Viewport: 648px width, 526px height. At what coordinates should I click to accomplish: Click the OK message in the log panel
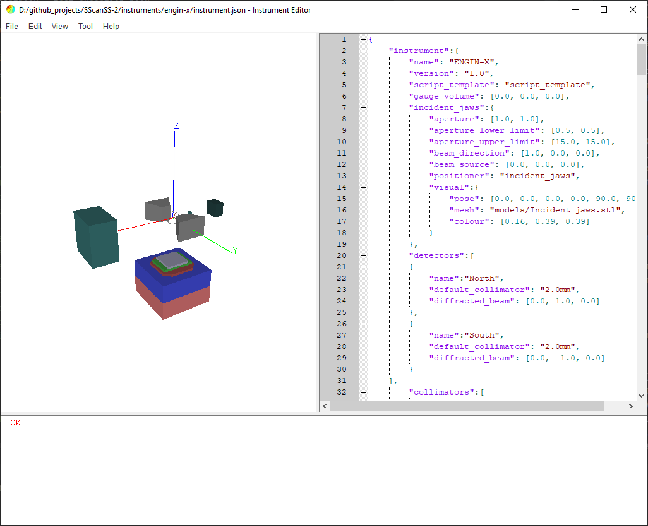pyautogui.click(x=15, y=422)
